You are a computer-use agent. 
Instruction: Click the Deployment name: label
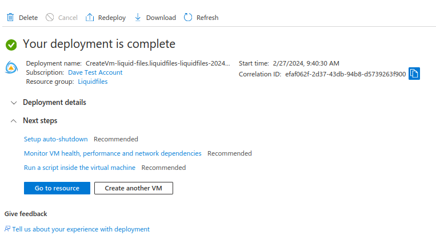coord(54,63)
